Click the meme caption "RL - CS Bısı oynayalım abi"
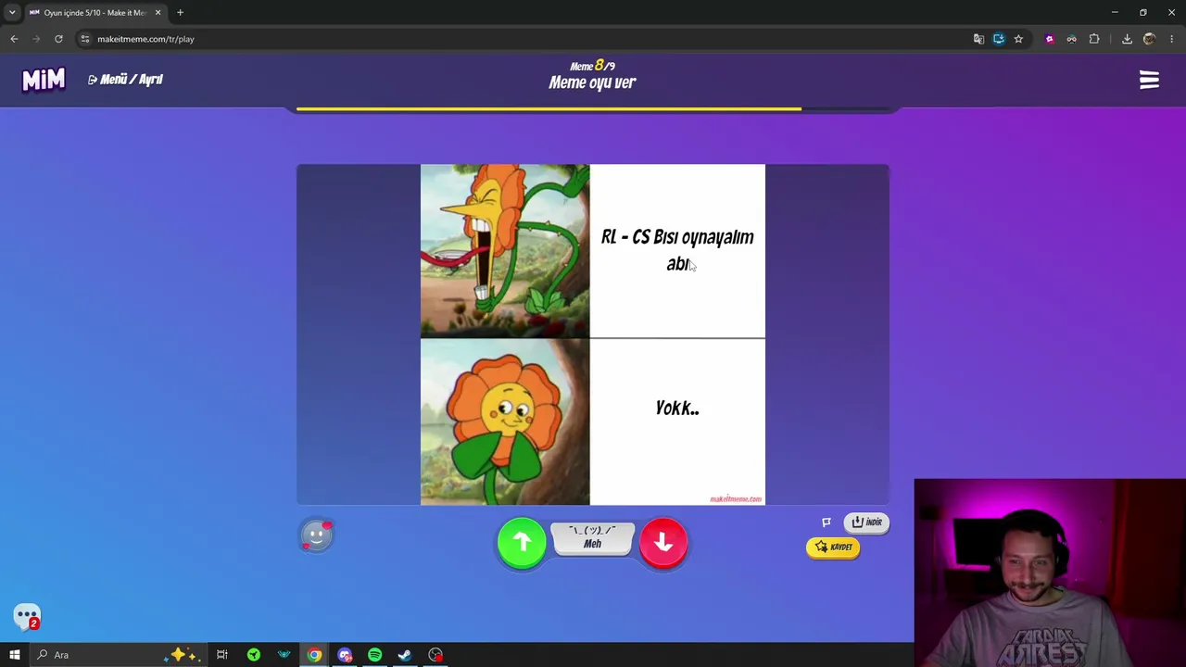The height and width of the screenshot is (667, 1186). (677, 250)
